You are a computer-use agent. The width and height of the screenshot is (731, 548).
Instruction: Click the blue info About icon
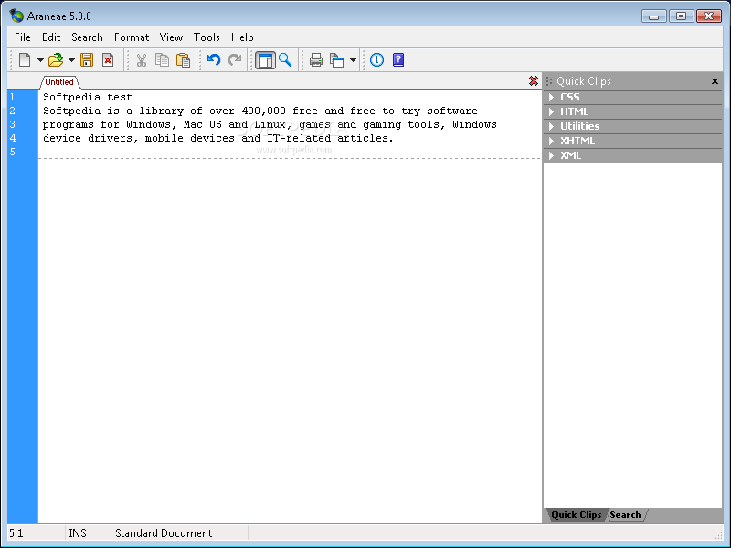click(376, 60)
